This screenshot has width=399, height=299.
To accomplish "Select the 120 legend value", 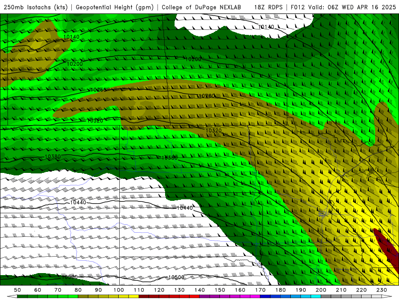I will (159, 290).
